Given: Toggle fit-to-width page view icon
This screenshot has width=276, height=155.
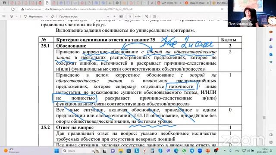Looking at the screenshot, I should pos(121,16).
